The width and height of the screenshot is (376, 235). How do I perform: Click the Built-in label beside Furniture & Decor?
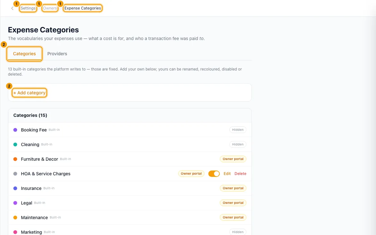coord(65,159)
